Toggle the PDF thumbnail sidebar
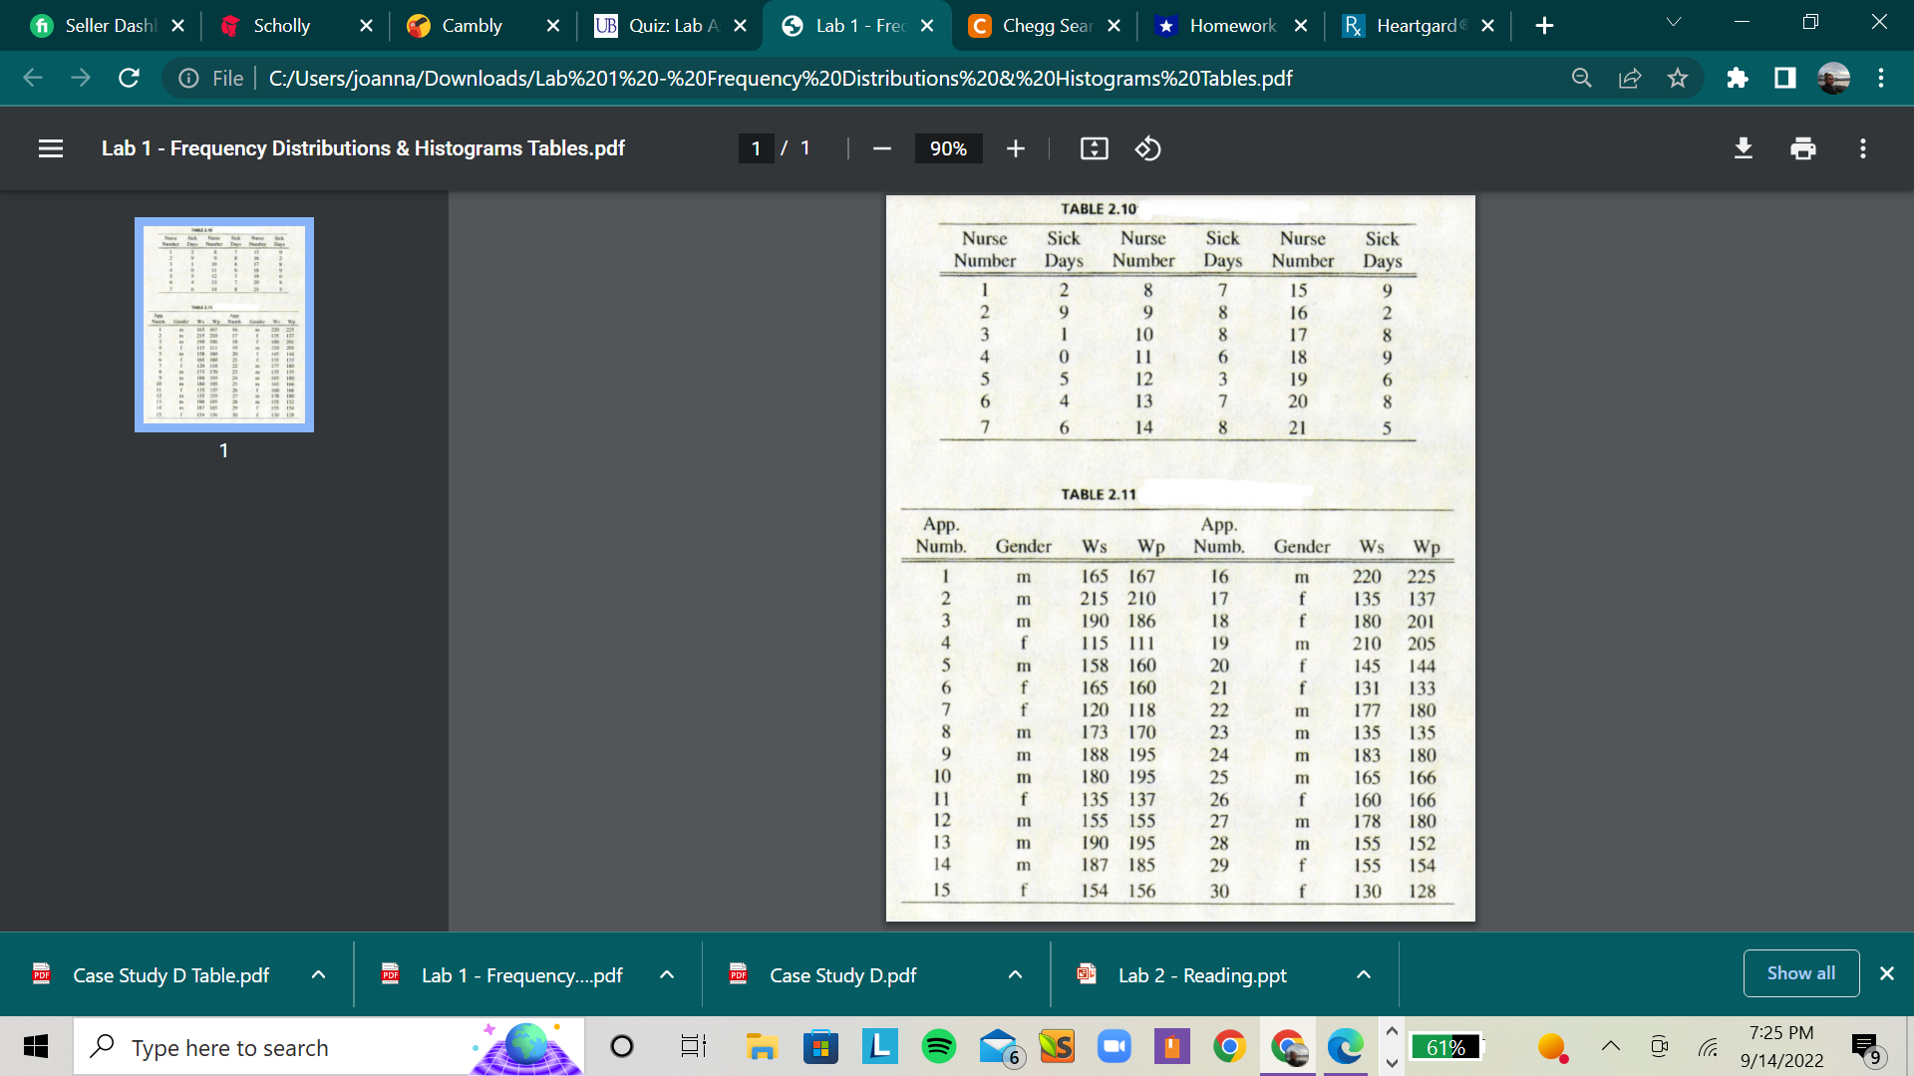The image size is (1914, 1076). tap(51, 148)
